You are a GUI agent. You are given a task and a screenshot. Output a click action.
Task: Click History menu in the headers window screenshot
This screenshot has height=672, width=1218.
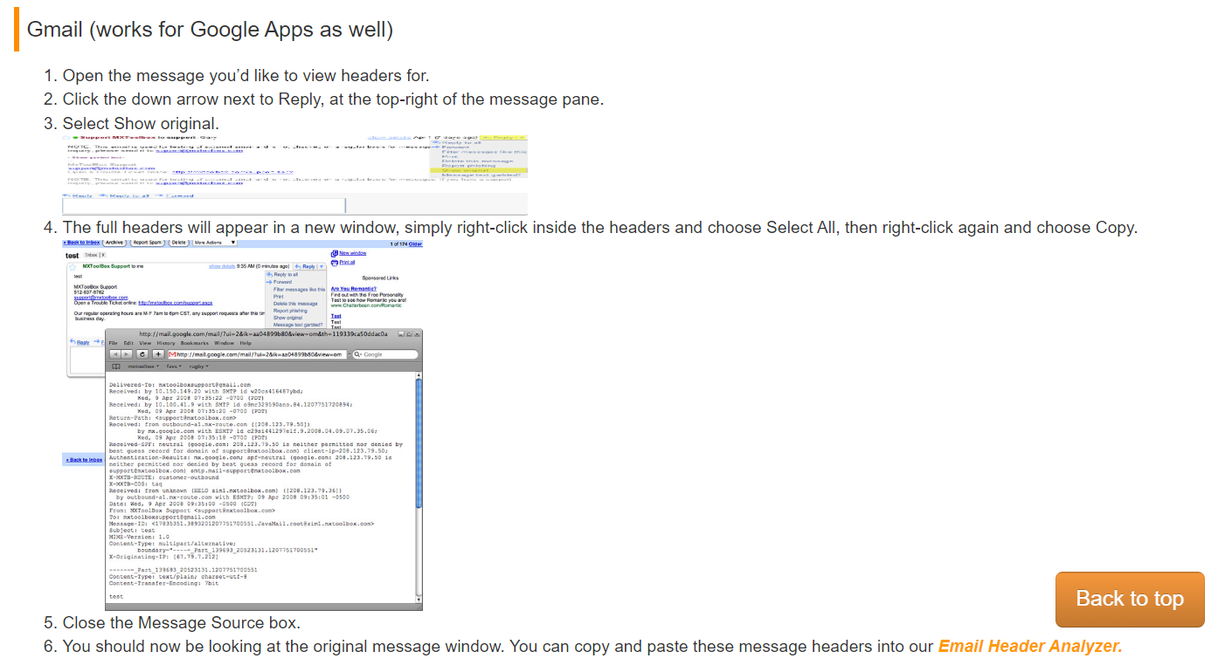click(166, 343)
